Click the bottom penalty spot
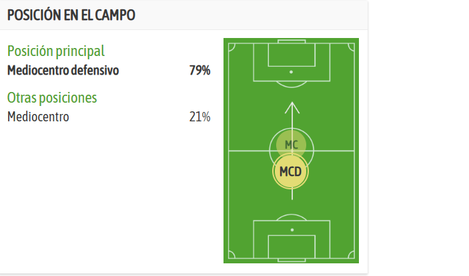Screen dimensions: 469x276 coord(292,229)
